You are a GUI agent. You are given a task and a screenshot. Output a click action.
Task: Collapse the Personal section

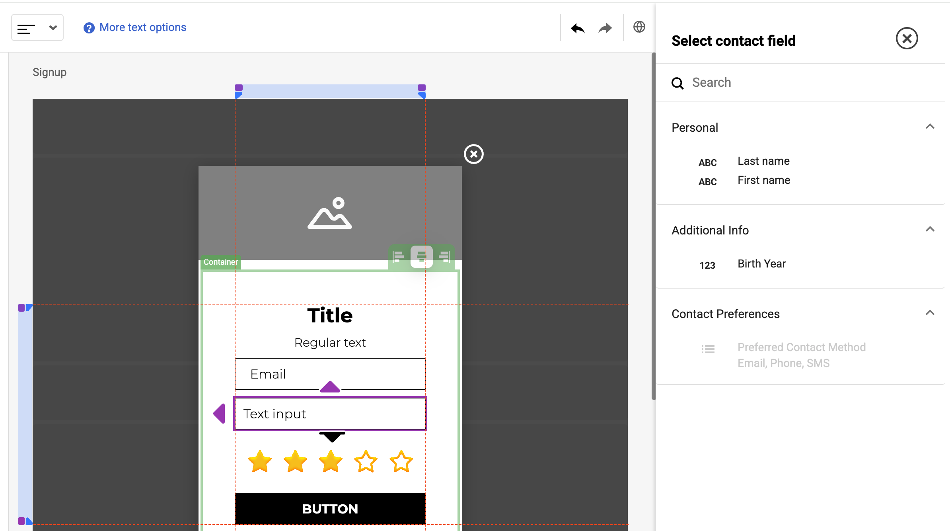[x=930, y=127]
